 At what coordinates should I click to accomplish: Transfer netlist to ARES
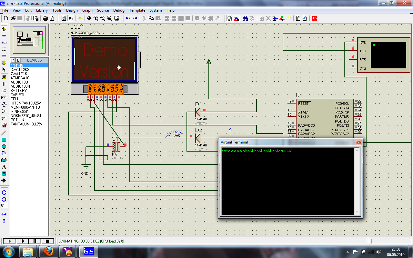(x=314, y=18)
